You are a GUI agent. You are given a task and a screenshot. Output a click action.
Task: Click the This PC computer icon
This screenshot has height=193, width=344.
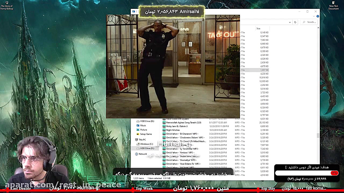tap(137, 140)
